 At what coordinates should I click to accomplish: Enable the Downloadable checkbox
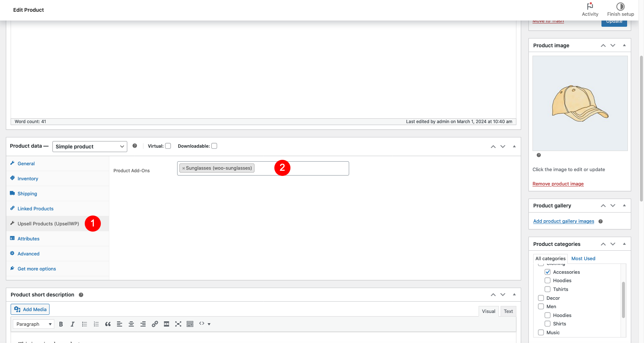click(214, 146)
